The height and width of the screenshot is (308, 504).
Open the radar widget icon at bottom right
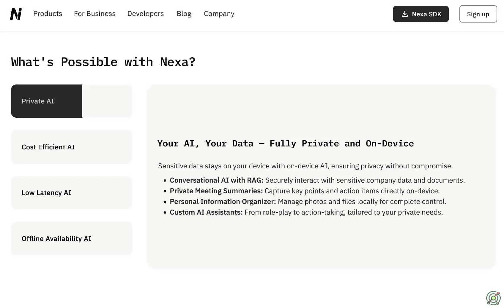pos(493,298)
